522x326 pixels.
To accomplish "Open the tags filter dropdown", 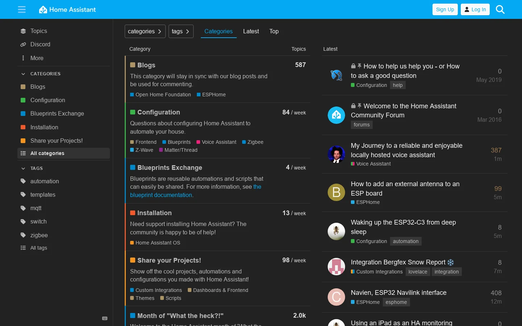I will 181,32.
